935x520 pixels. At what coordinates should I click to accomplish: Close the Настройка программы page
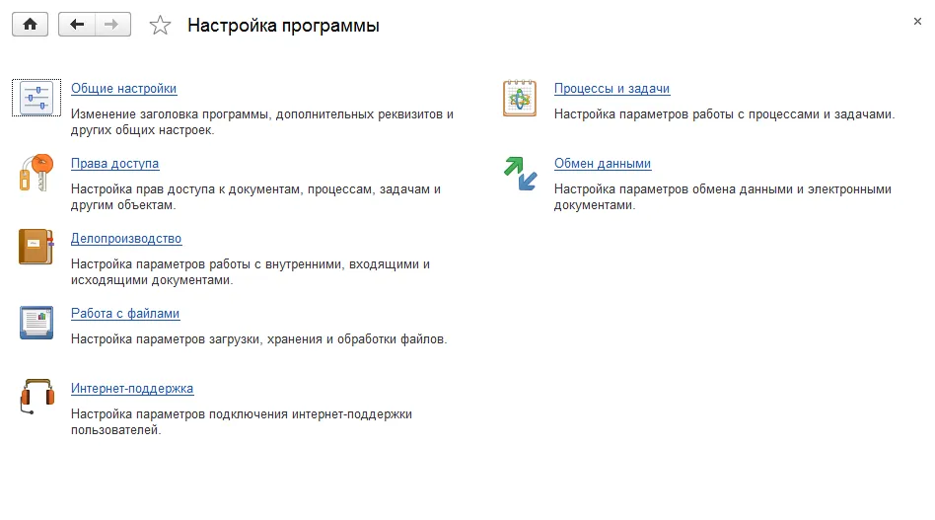point(917,22)
